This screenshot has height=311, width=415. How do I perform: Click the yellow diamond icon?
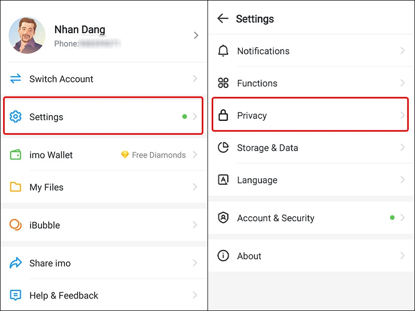coord(125,154)
